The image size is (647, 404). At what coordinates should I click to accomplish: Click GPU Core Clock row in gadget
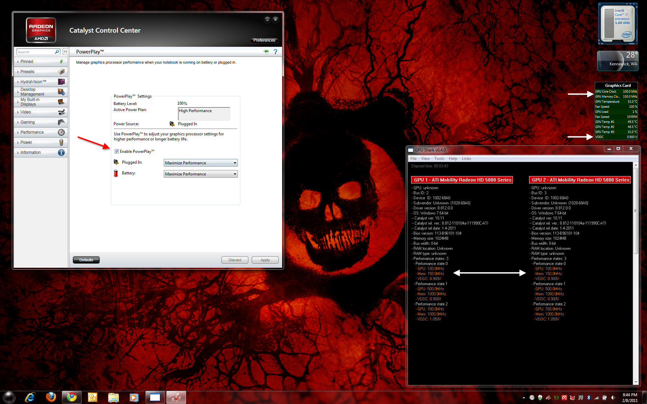pos(616,92)
